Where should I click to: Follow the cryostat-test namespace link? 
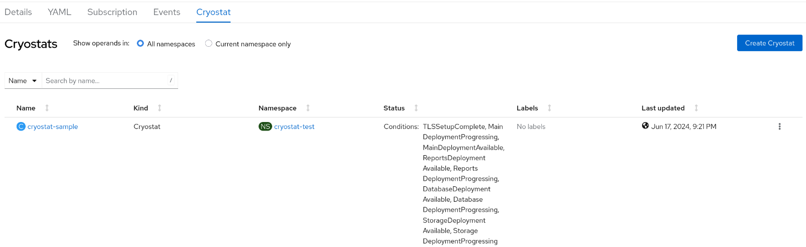coord(294,127)
